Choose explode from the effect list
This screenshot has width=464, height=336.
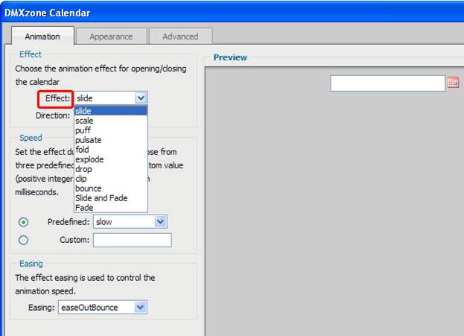tap(111, 159)
